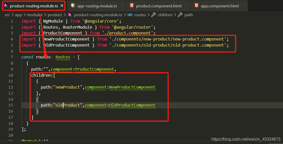The height and width of the screenshot is (144, 283).
Task: Select 'modules' breadcrumb segment
Action: coord(35,15)
